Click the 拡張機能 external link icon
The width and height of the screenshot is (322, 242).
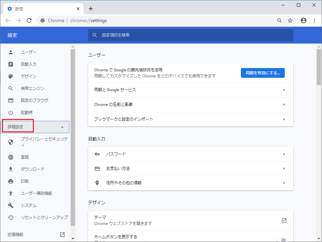tap(62, 234)
